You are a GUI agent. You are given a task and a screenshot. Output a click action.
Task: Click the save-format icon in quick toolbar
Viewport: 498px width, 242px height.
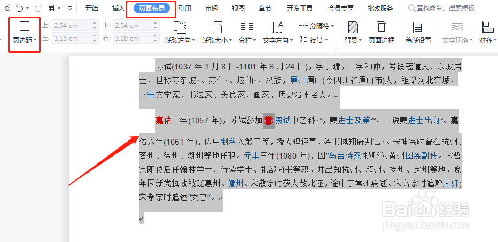coord(51,7)
